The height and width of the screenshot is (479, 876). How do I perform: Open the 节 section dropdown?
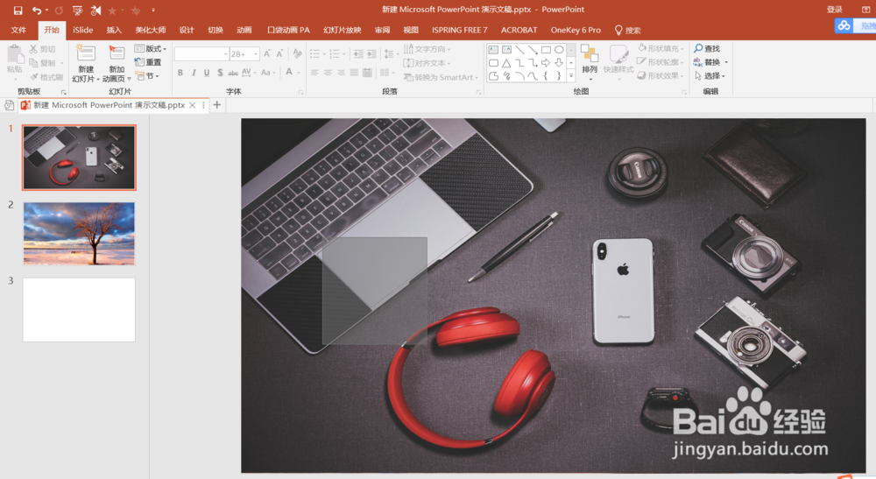click(x=148, y=75)
